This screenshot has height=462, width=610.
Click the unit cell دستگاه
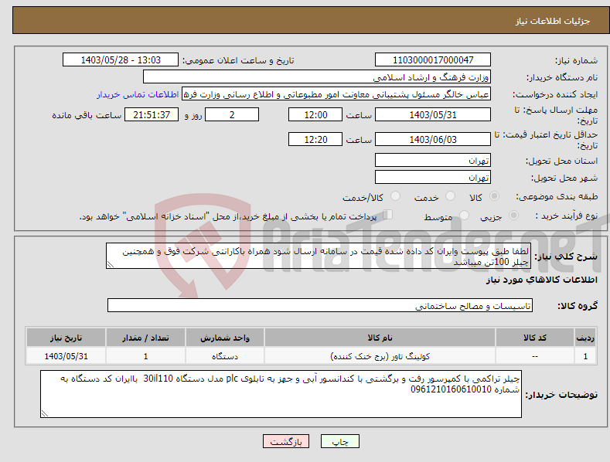click(225, 356)
